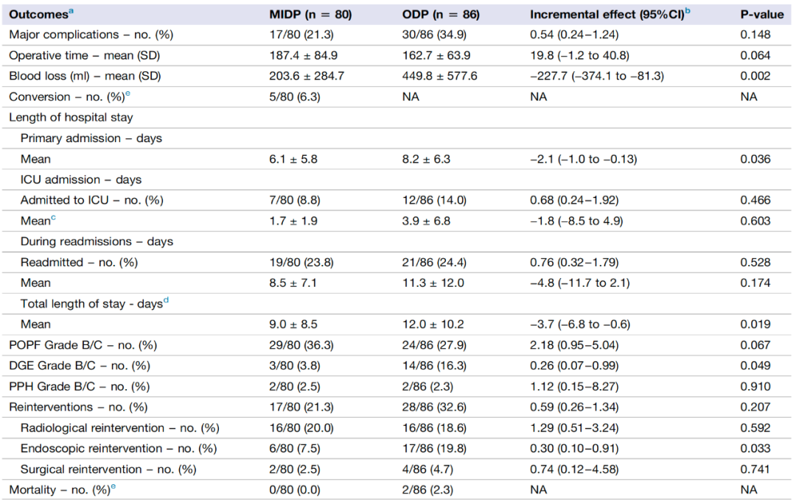Click the Length of hospital stay row label
The width and height of the screenshot is (796, 504).
point(71,118)
